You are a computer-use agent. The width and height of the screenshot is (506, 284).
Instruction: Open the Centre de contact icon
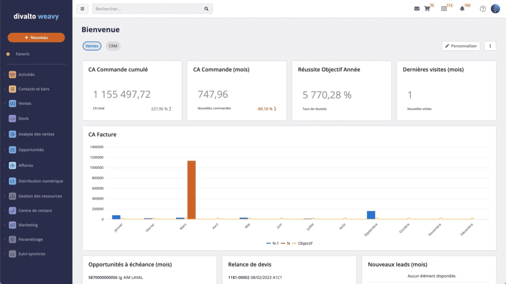[x=13, y=210]
